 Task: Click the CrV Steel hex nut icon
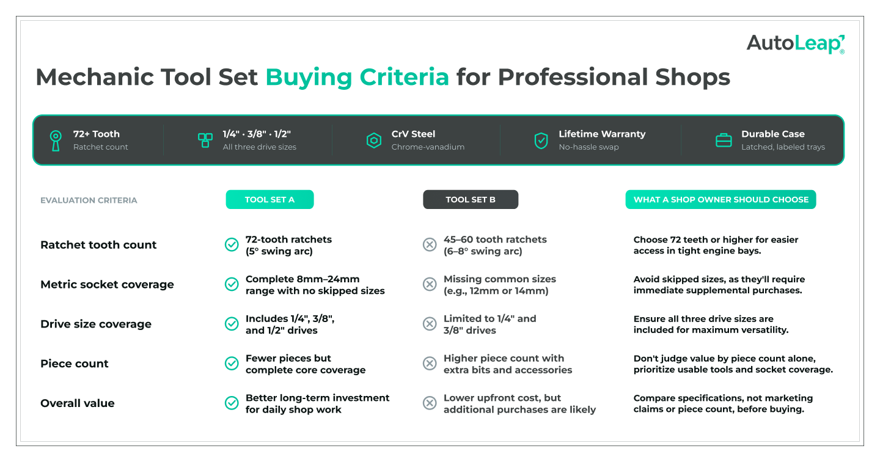pos(374,141)
